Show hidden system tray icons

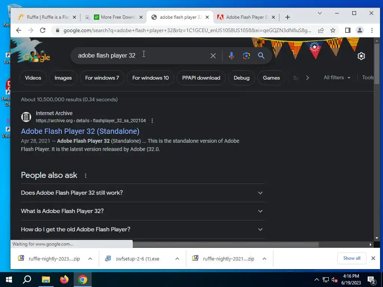316,280
